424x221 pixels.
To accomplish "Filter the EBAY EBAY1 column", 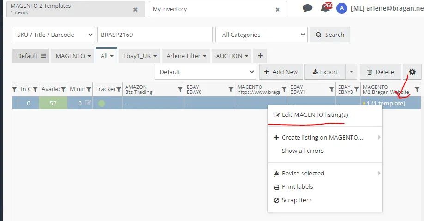I will (x=332, y=89).
